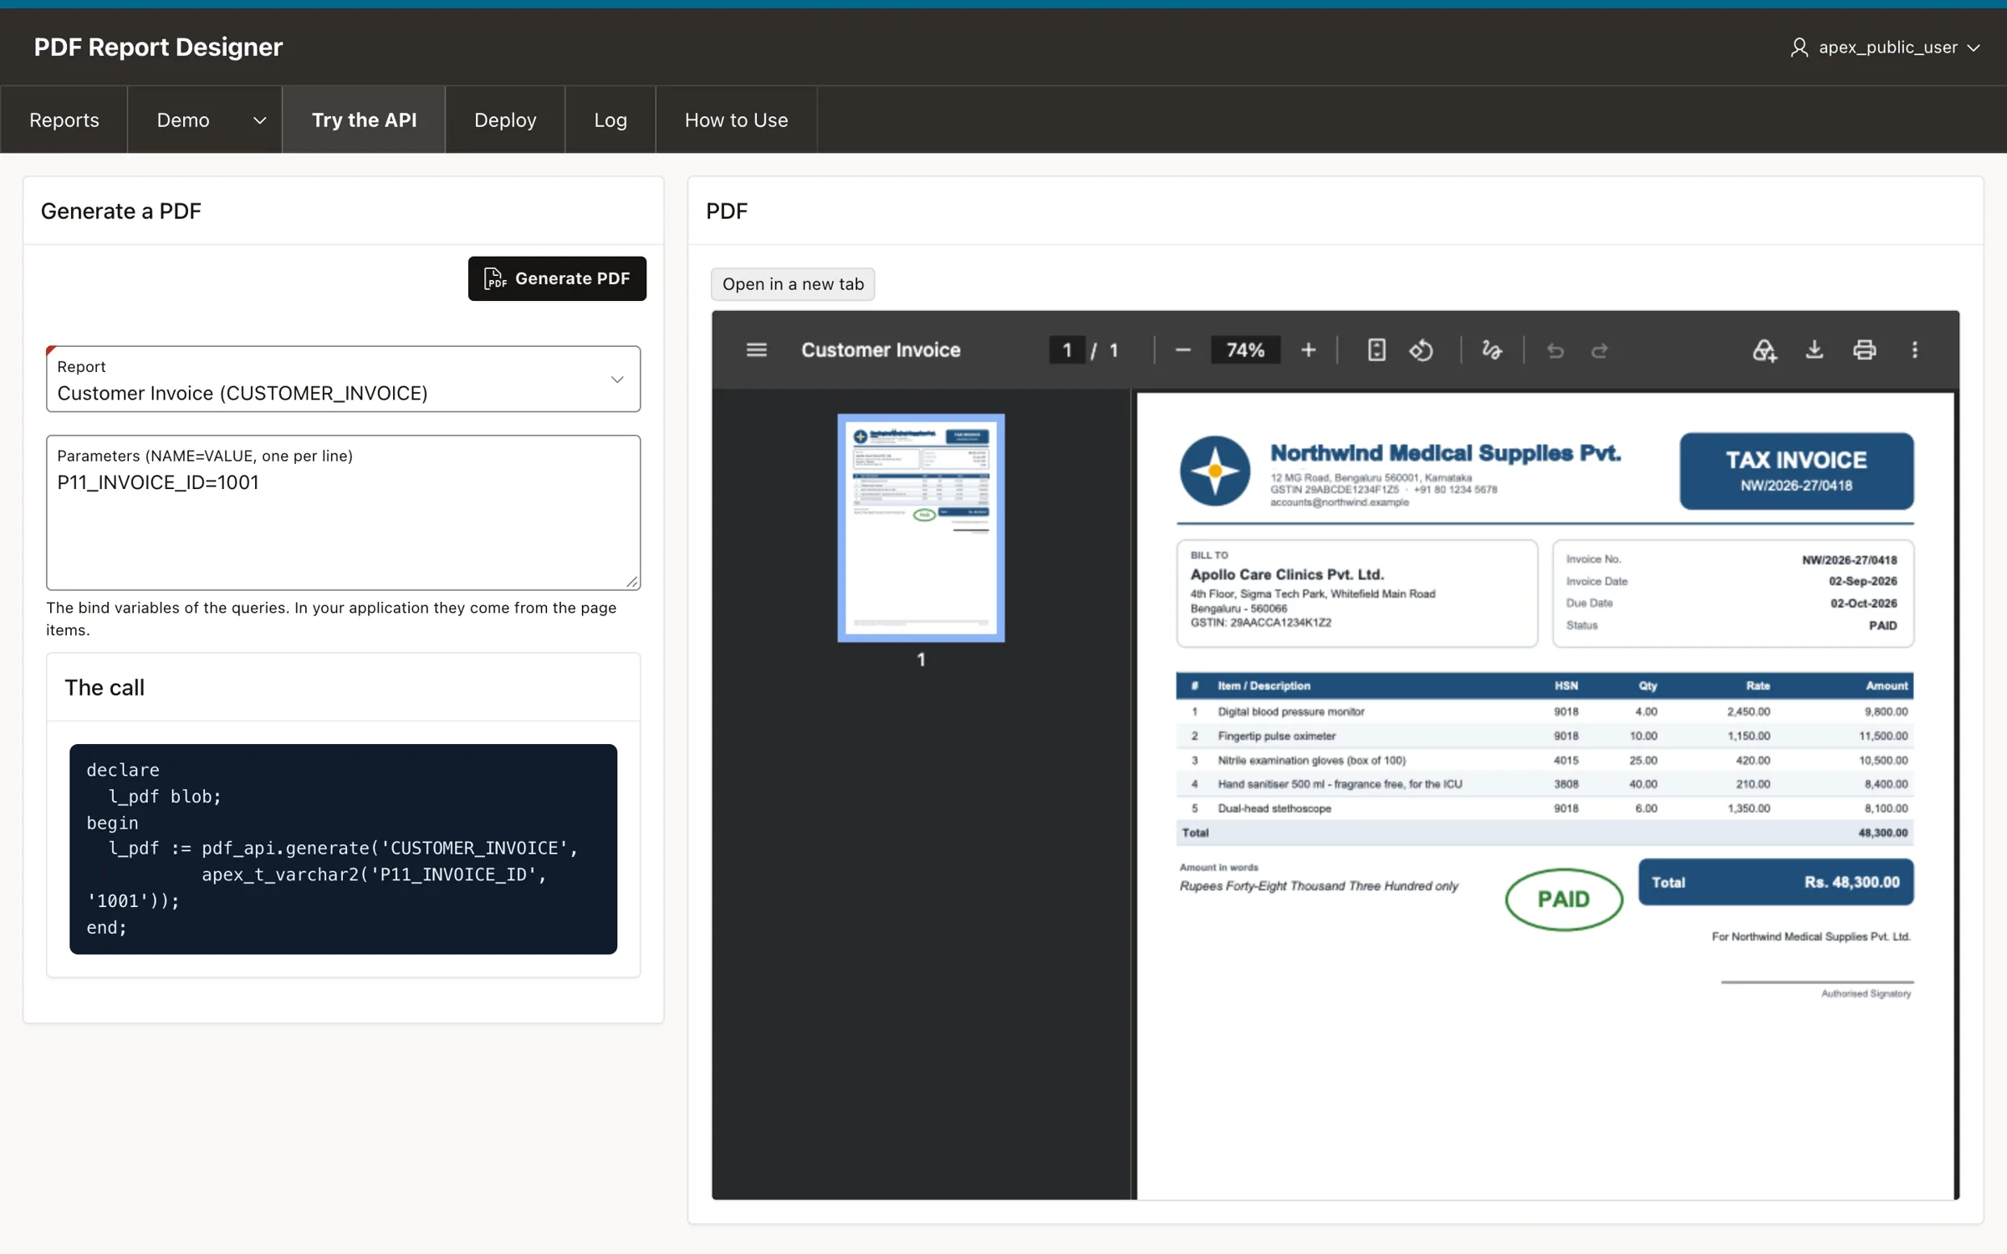Open the How to Use tab
Image resolution: width=2007 pixels, height=1254 pixels.
coord(736,120)
